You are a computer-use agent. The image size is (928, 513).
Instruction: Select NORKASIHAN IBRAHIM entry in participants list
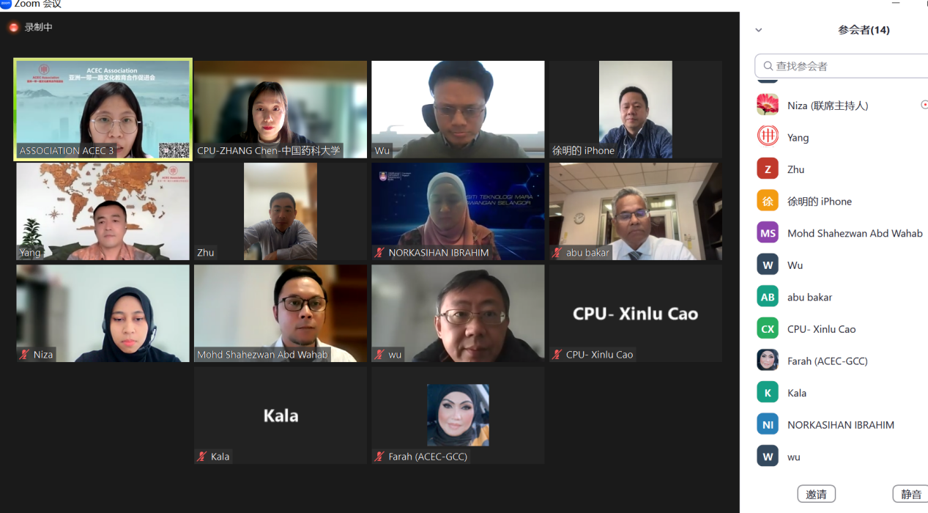tap(841, 424)
